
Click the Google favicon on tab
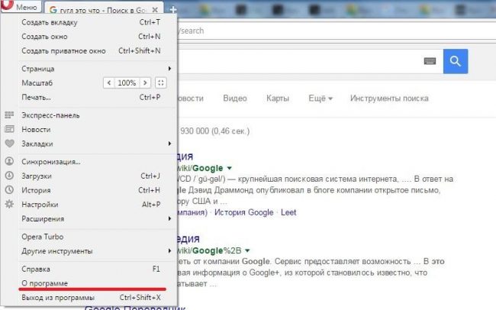pos(53,10)
